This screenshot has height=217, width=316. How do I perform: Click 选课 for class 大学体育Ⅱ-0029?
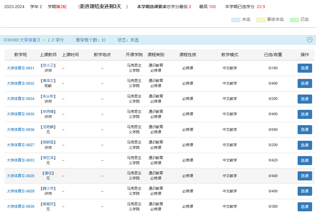pos(305,191)
